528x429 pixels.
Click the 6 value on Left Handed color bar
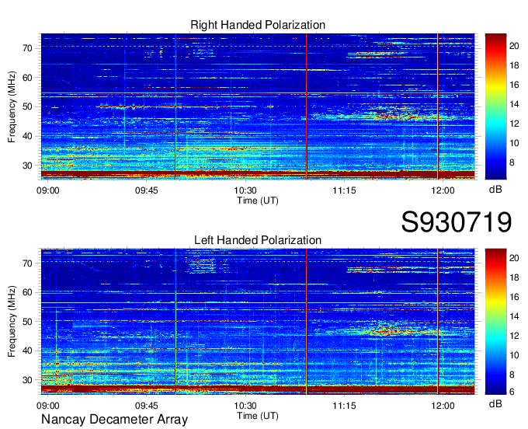512,392
